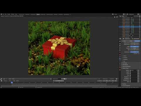Open the Physics properties tab
141x106 pixels.
pos(120,61)
